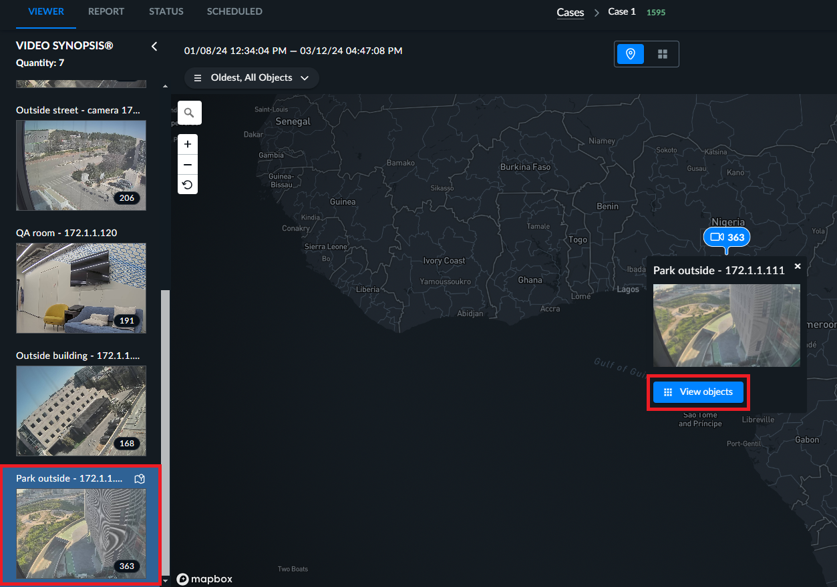Click the 206 object count badge
This screenshot has width=837, height=587.
127,198
